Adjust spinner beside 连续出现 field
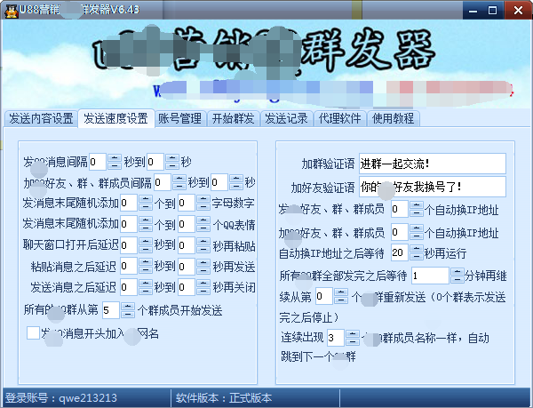The width and height of the screenshot is (533, 408). point(353,338)
